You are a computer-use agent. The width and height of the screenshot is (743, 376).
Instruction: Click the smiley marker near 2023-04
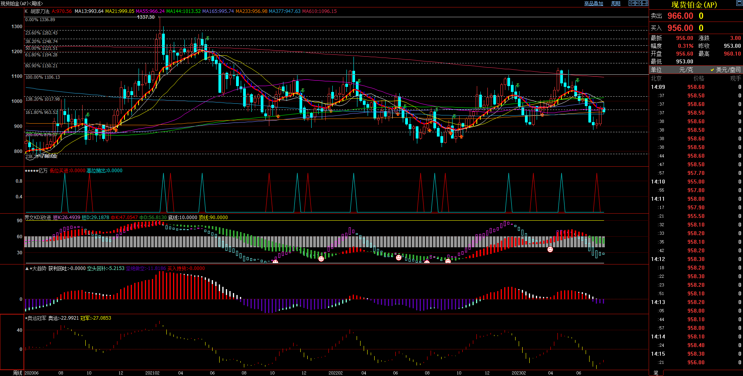(550, 249)
